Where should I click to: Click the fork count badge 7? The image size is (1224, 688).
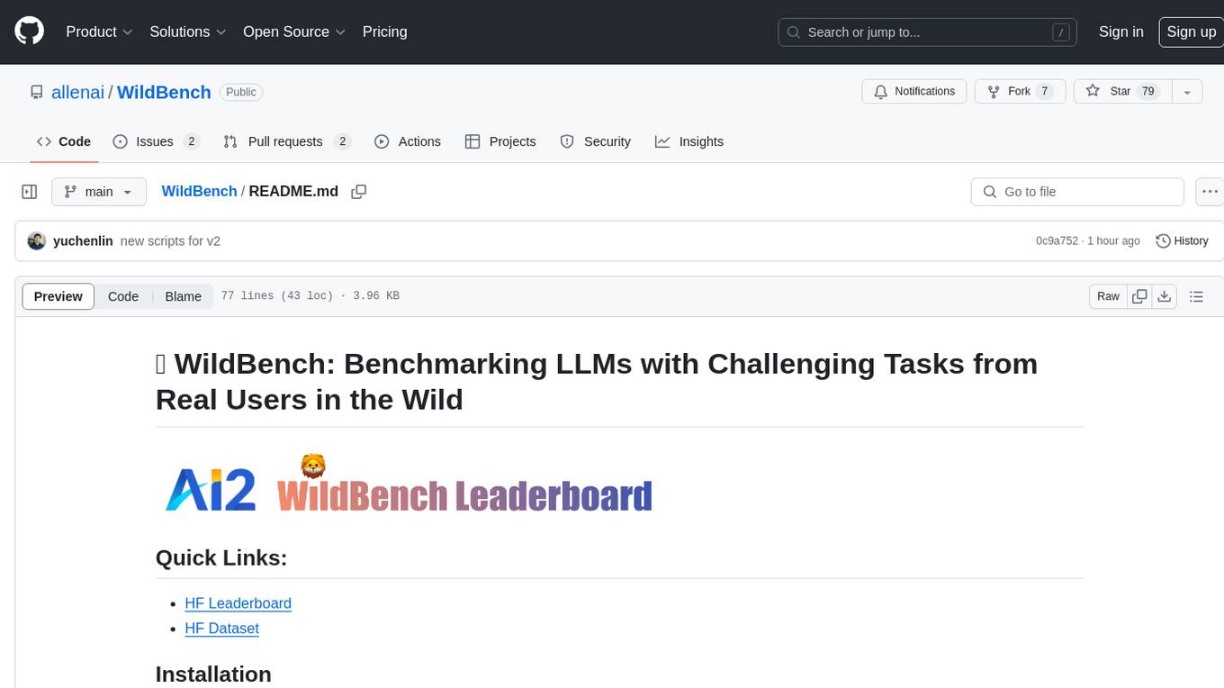pyautogui.click(x=1044, y=92)
